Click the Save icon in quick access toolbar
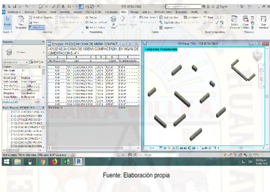270x192 pixels. coord(15,6)
